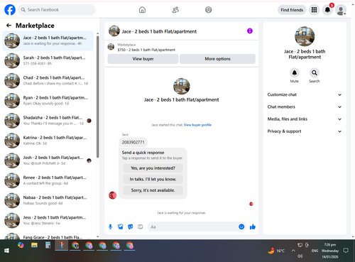Send a thumbs-up like
This screenshot has width=355, height=262.
pos(253,226)
